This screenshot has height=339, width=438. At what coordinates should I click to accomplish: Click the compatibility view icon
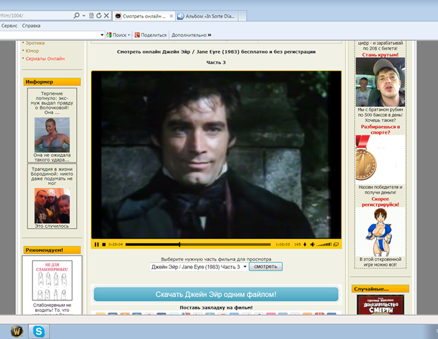point(91,16)
